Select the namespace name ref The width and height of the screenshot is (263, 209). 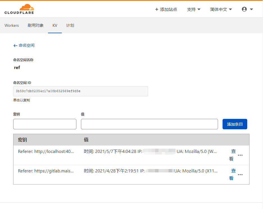point(17,68)
